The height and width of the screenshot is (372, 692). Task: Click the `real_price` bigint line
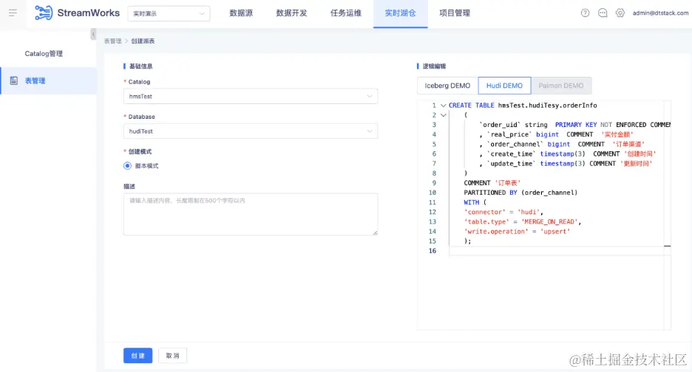click(557, 134)
